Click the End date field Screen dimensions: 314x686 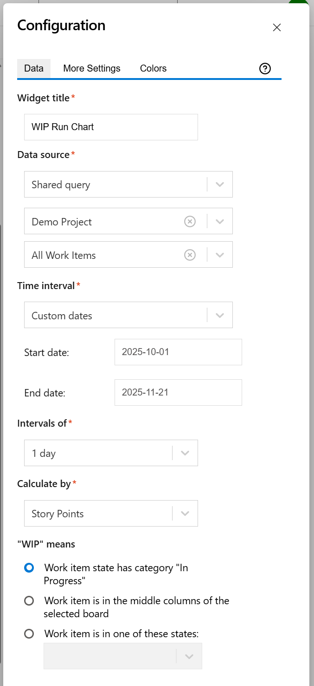178,392
